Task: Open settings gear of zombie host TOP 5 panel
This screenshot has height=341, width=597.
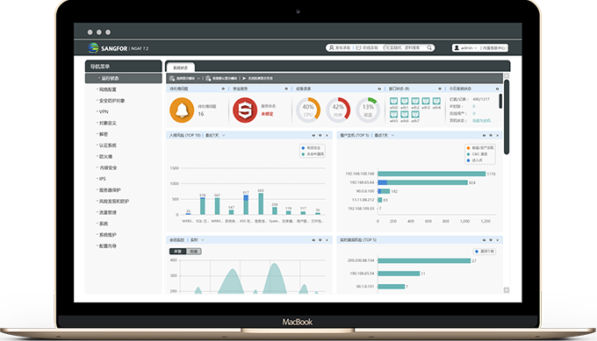Action: [x=491, y=135]
